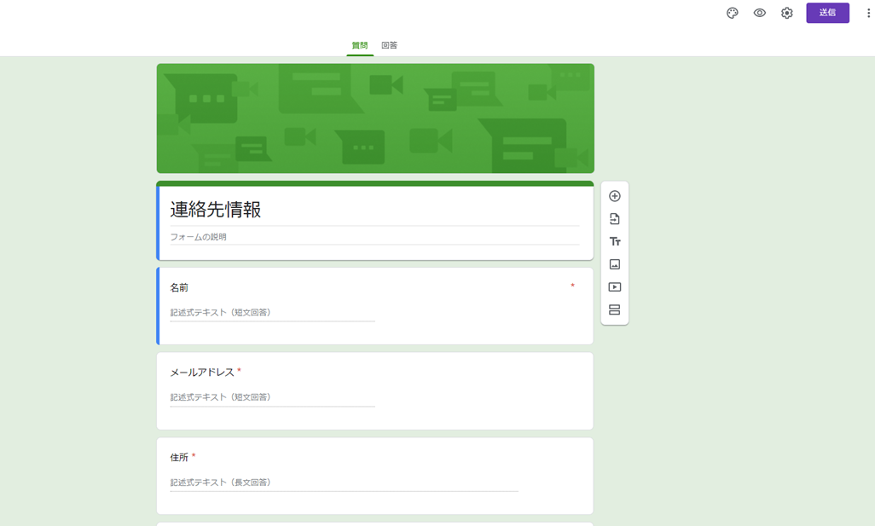Switch to the 質問 tab
Image resolution: width=875 pixels, height=526 pixels.
[360, 45]
